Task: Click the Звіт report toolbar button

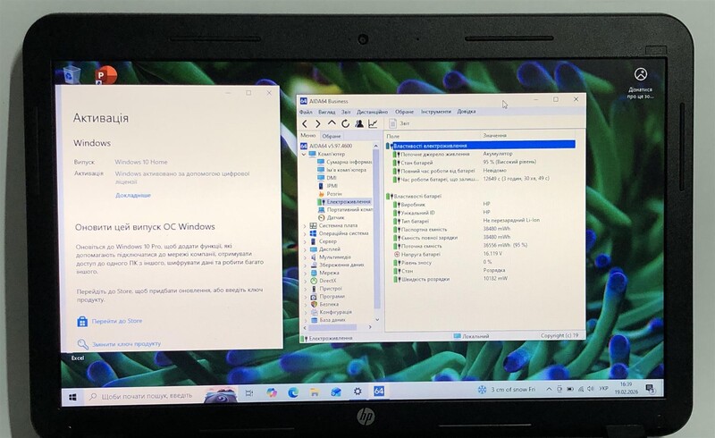Action: 400,123
